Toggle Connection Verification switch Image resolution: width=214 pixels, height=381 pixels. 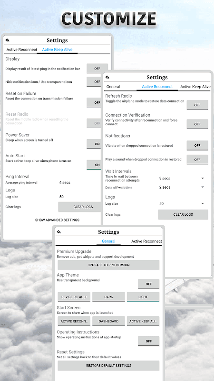(x=197, y=124)
